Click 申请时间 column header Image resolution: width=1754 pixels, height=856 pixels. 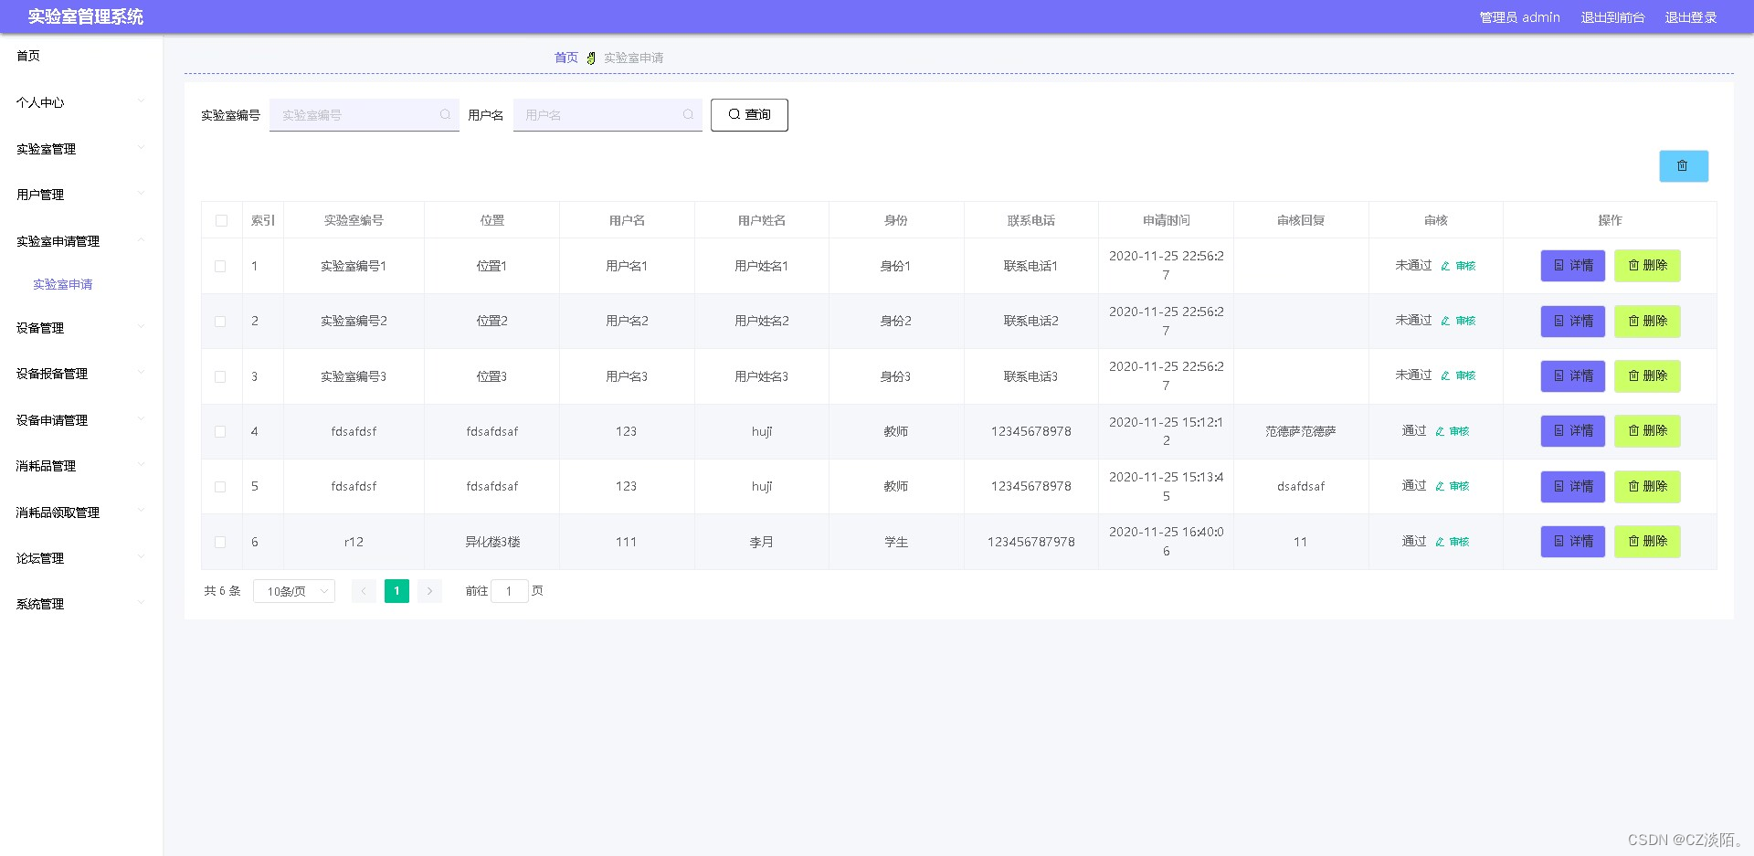point(1166,220)
